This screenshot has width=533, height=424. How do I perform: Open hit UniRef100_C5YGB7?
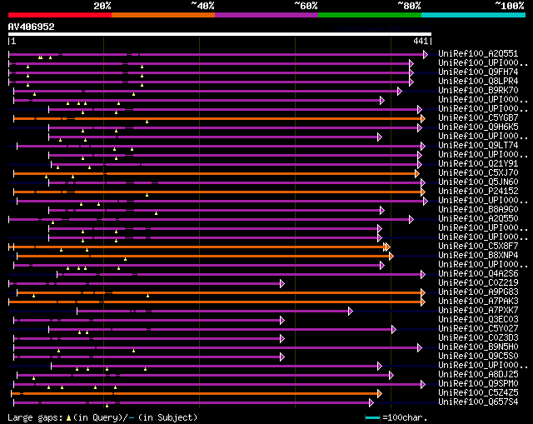(x=478, y=118)
